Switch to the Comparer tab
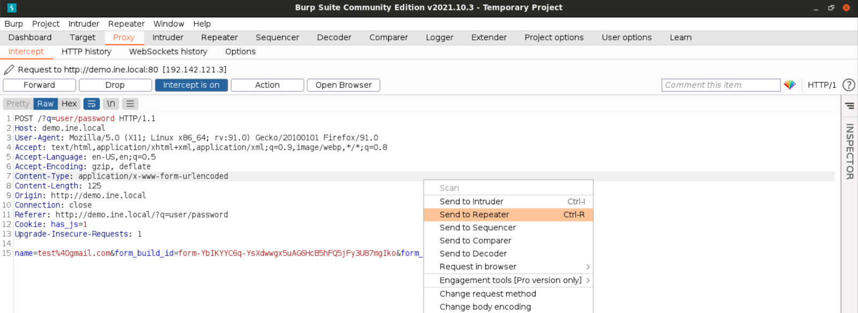 (x=389, y=37)
